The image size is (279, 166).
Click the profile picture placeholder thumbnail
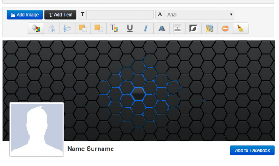click(37, 129)
